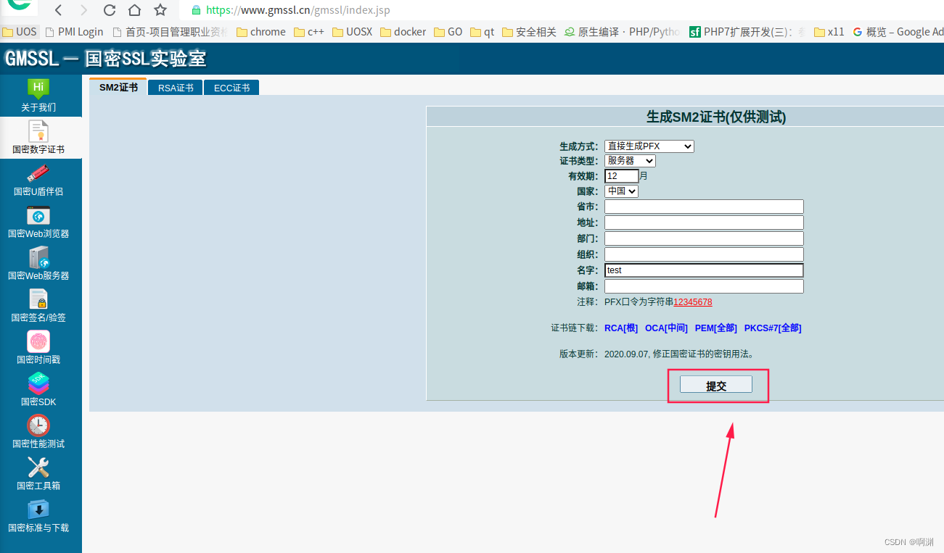
Task: Open the 国家 country dropdown
Action: [620, 191]
